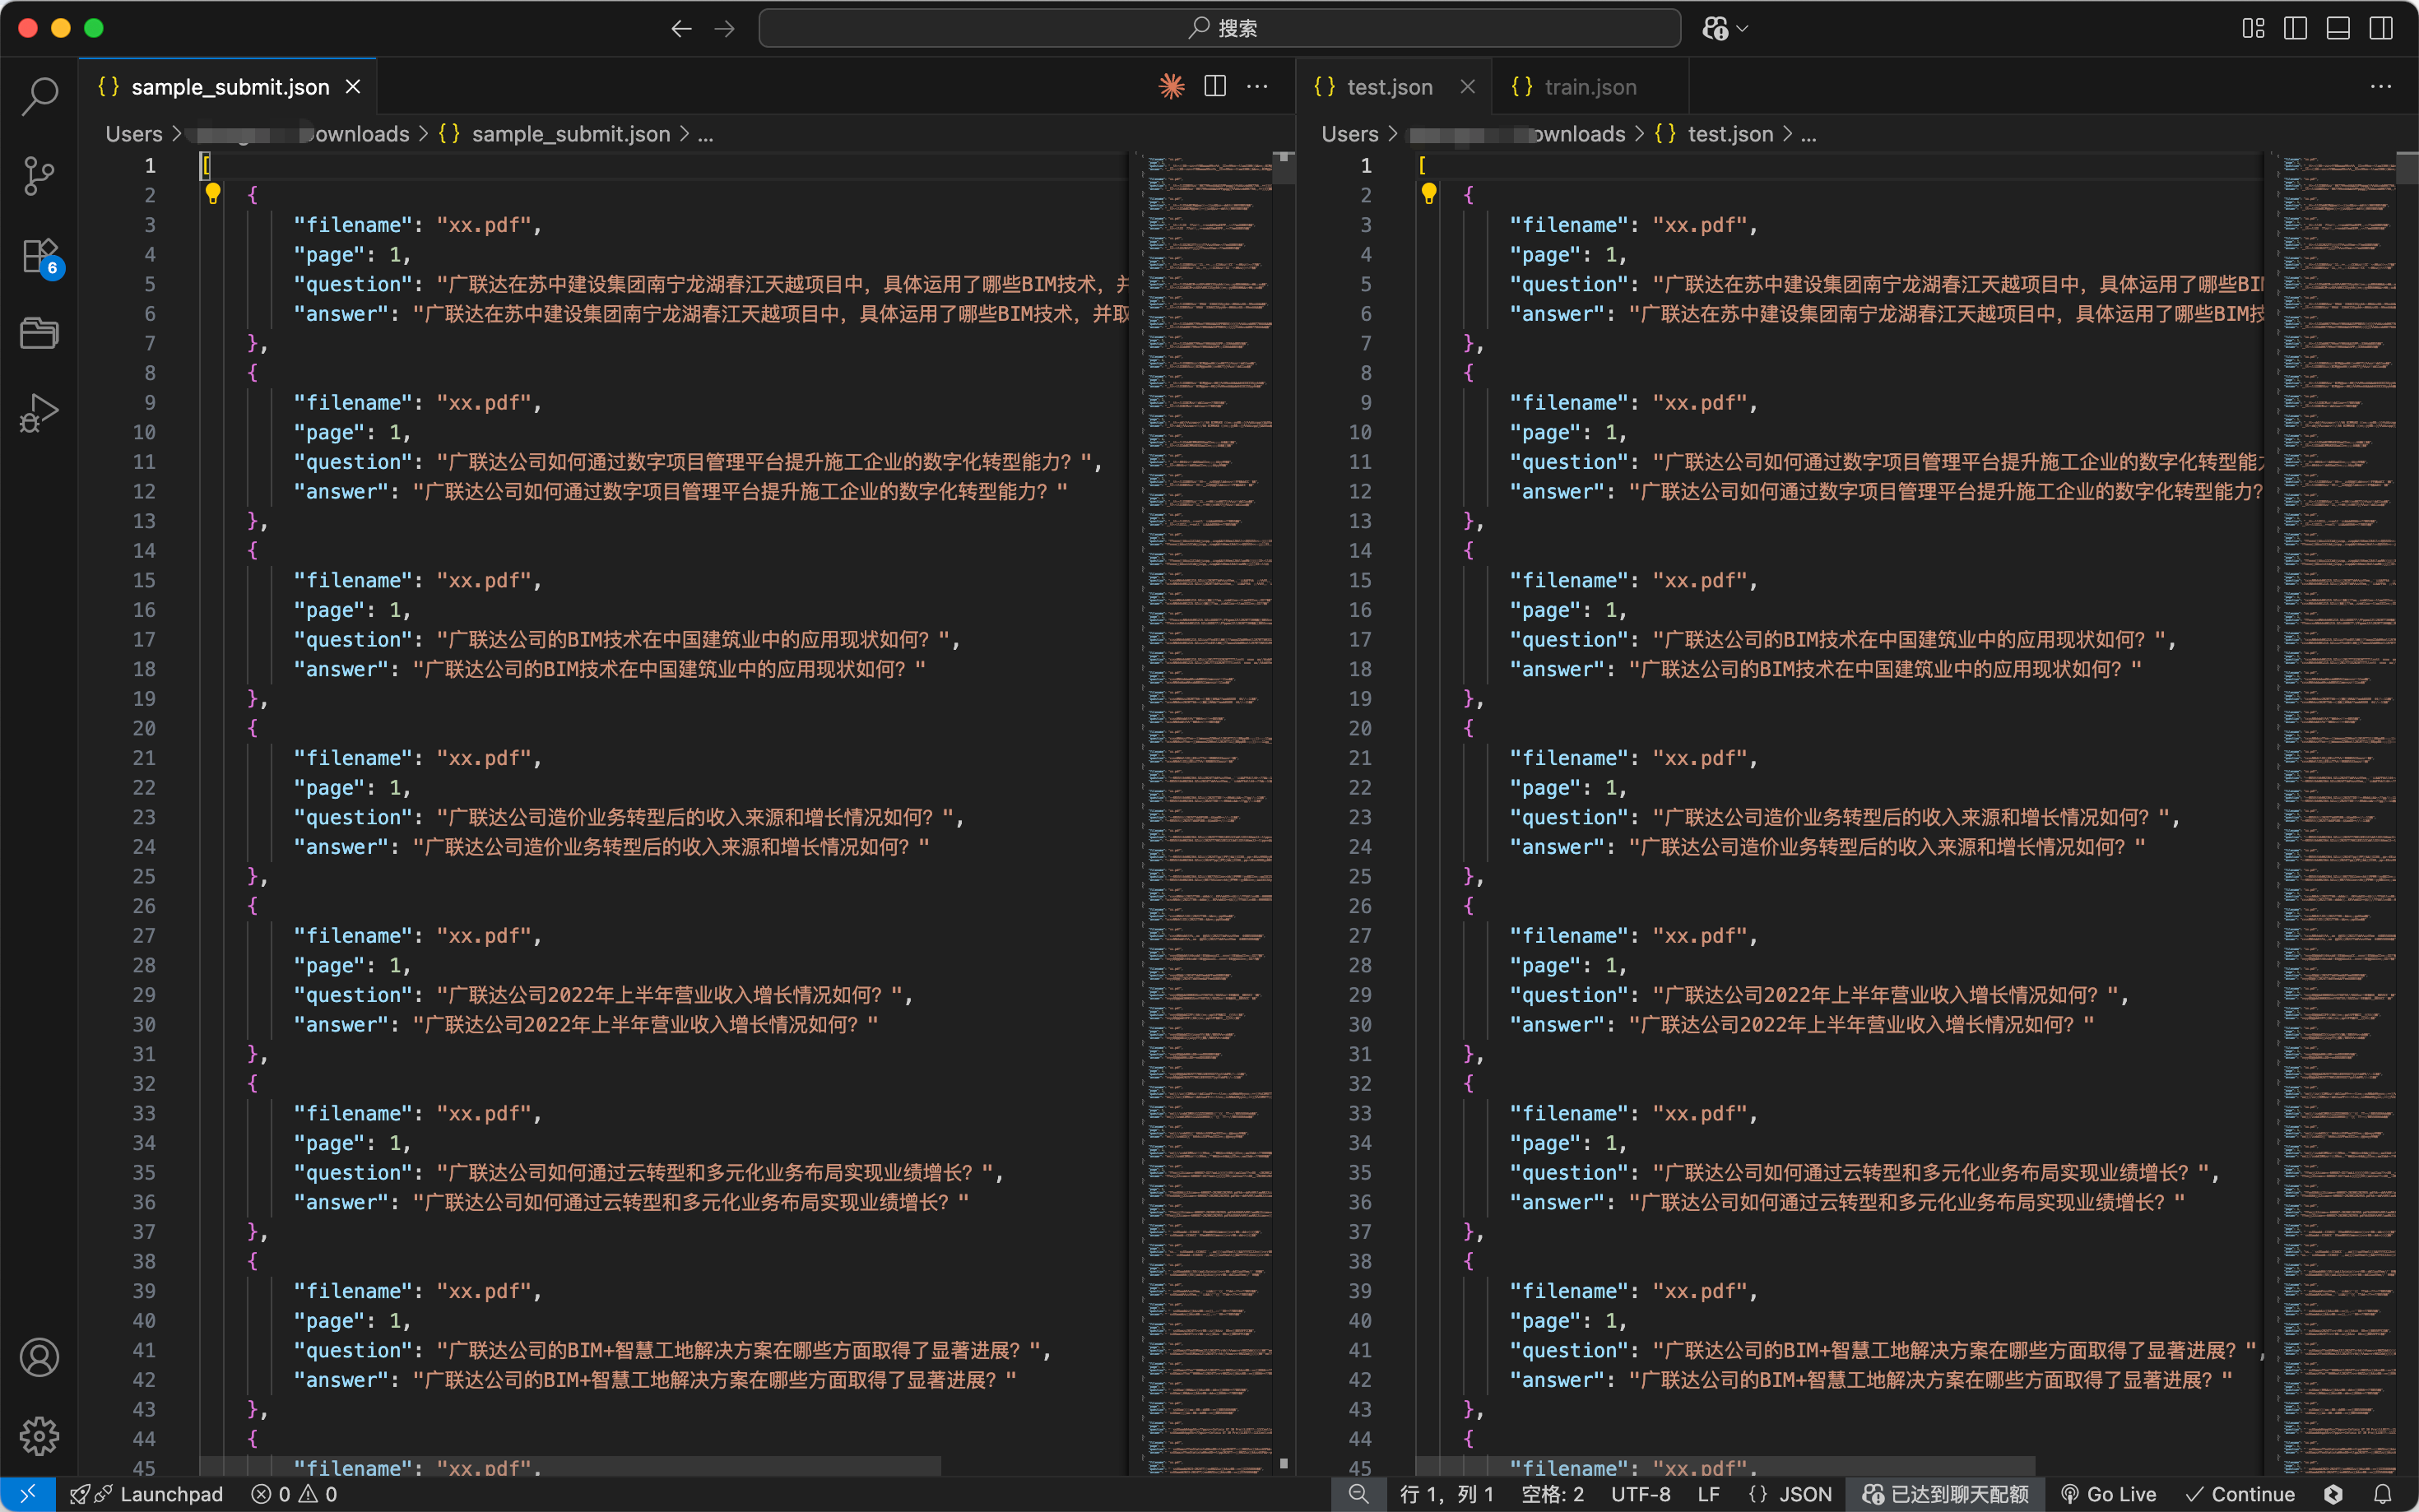Toggle the secondary side bar
Screen dimensions: 2419x1512
tap(2381, 28)
